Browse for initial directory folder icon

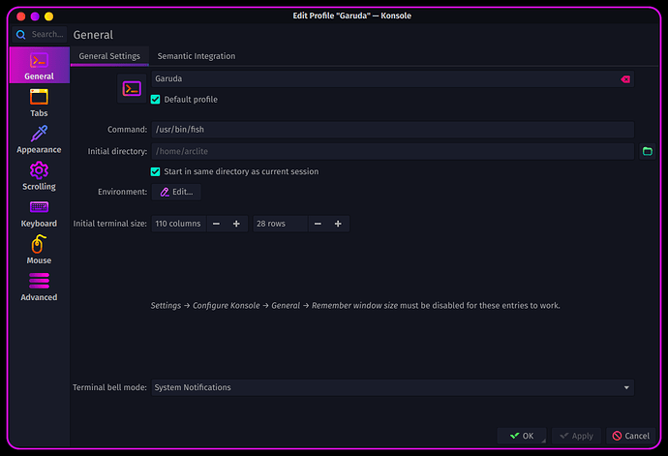pyautogui.click(x=647, y=151)
